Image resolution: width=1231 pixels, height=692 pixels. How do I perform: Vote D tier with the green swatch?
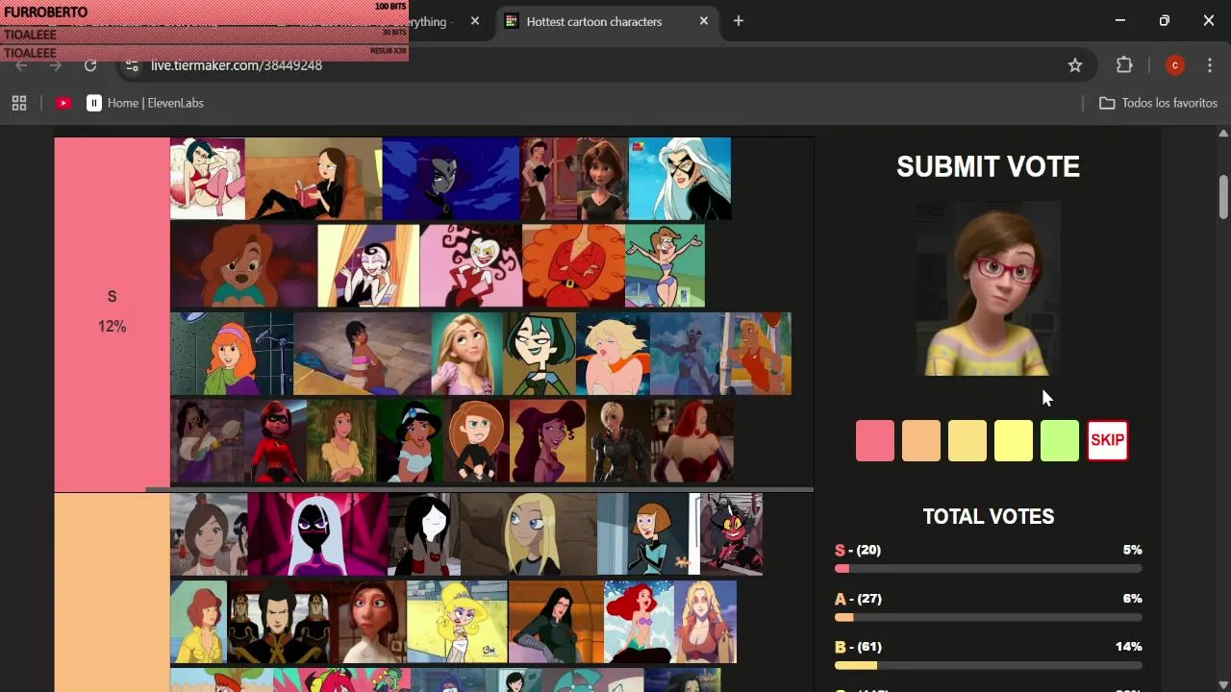coord(1060,441)
